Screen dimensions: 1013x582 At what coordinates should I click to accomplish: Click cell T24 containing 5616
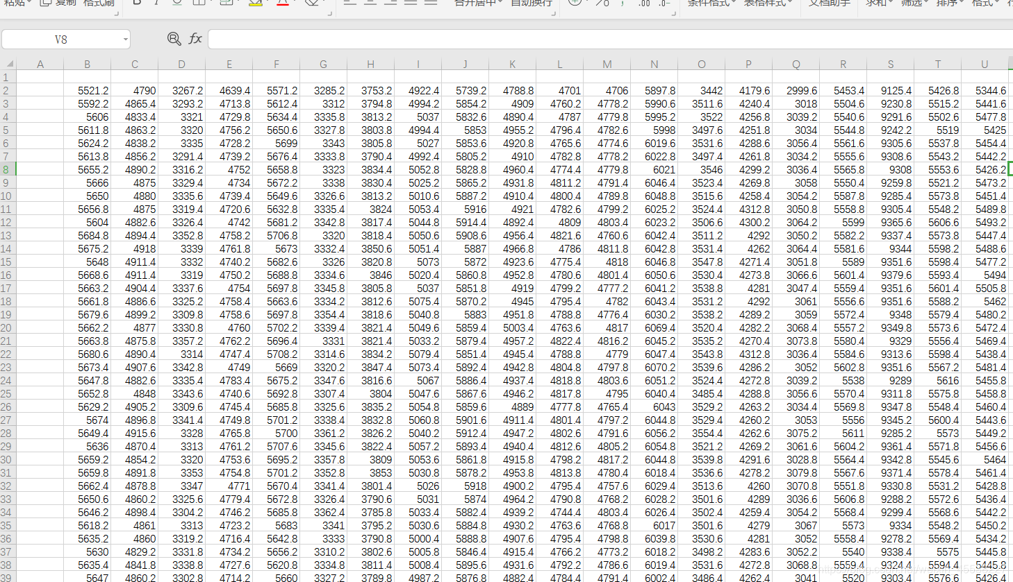coord(938,381)
